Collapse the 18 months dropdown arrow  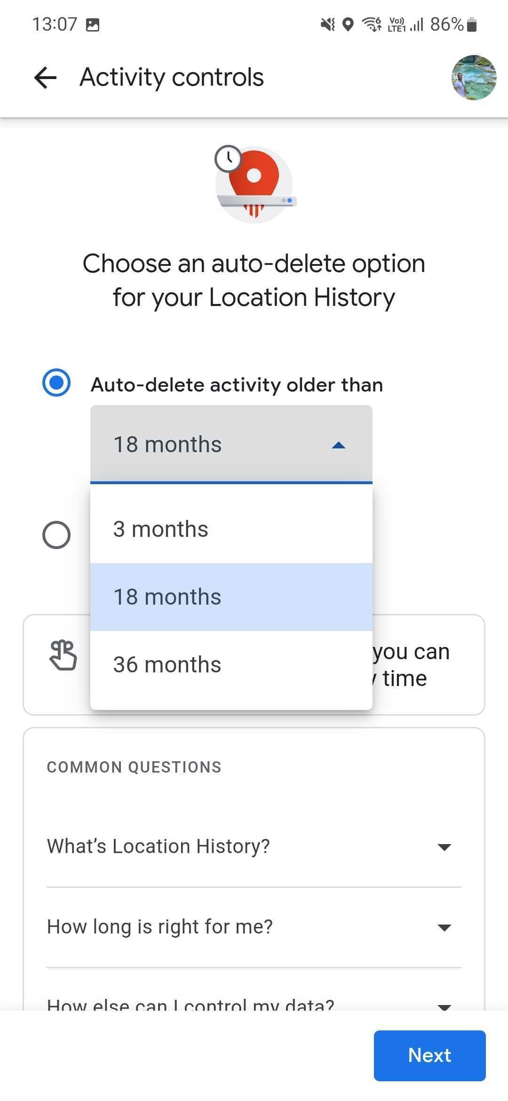pyautogui.click(x=339, y=445)
